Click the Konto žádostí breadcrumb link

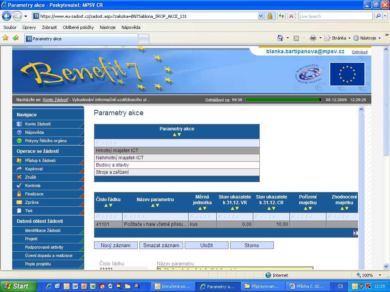coord(56,100)
